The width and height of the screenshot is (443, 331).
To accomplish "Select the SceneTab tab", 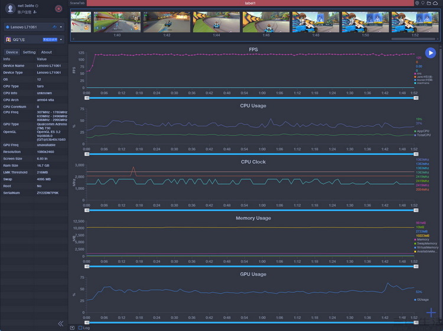I will pos(77,3).
